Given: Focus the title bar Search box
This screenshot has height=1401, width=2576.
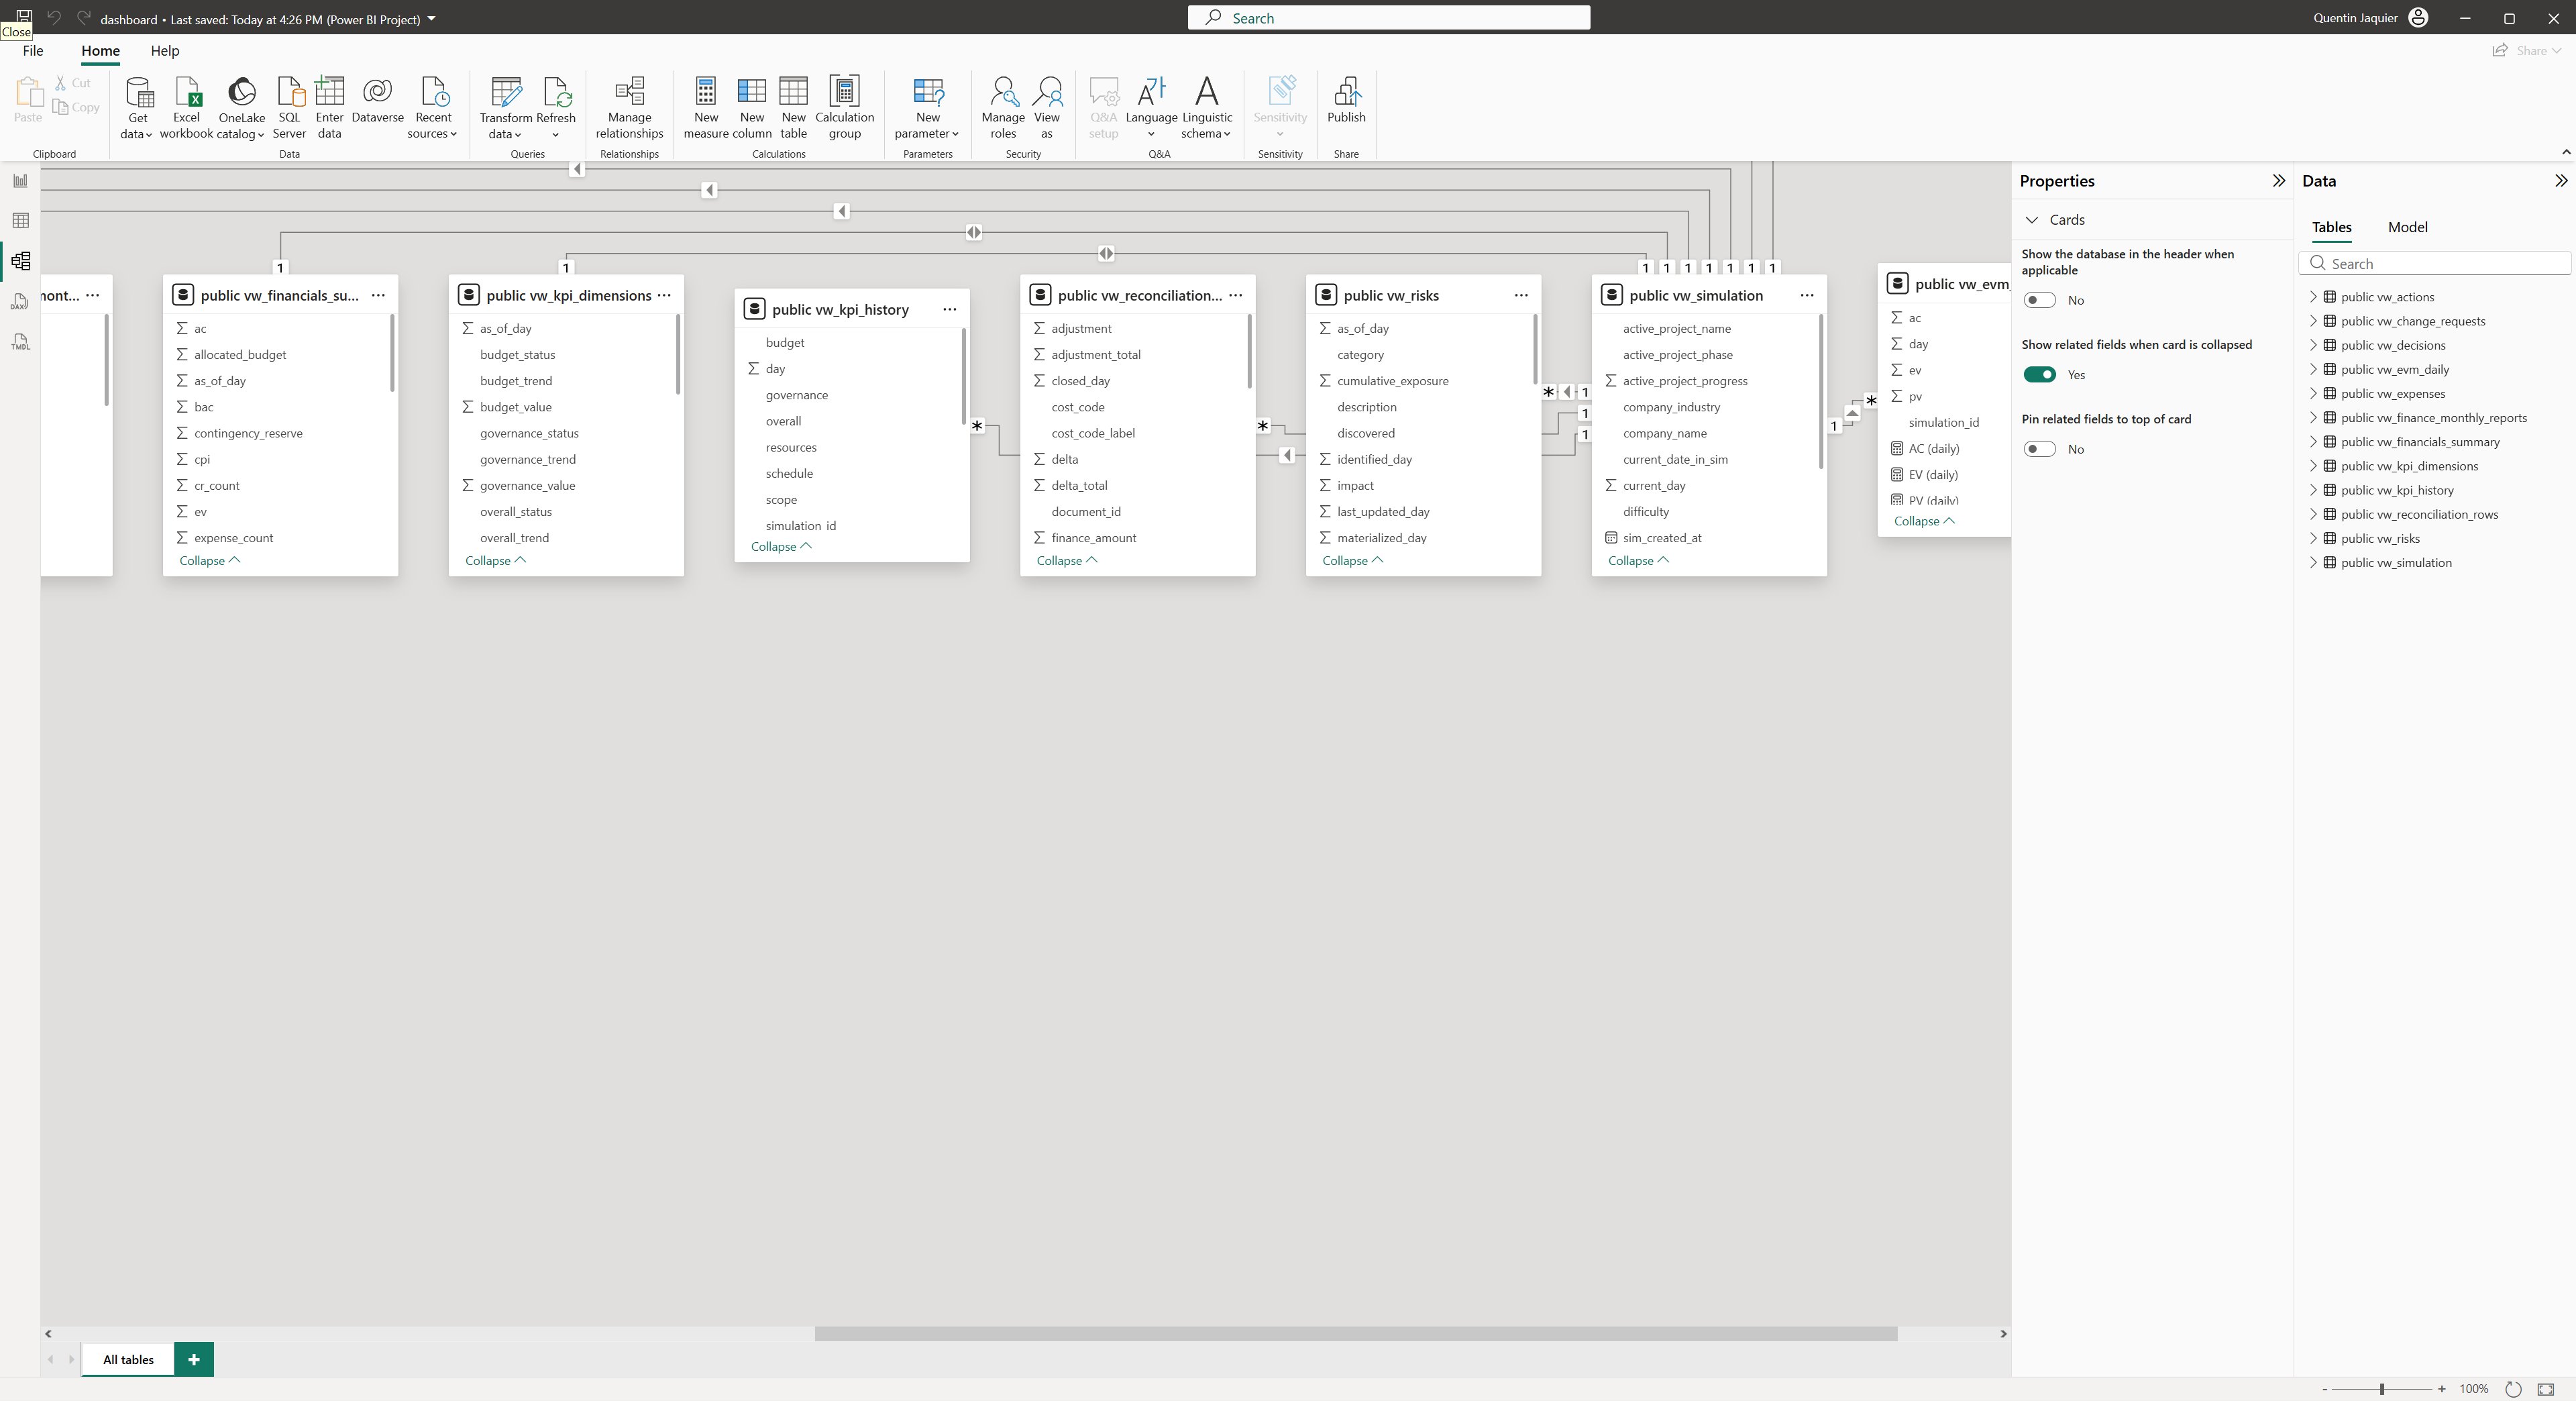Looking at the screenshot, I should coord(1389,18).
